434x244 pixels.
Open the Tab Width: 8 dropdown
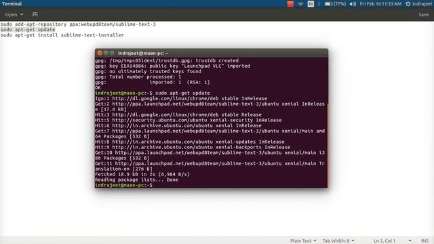coord(338,241)
